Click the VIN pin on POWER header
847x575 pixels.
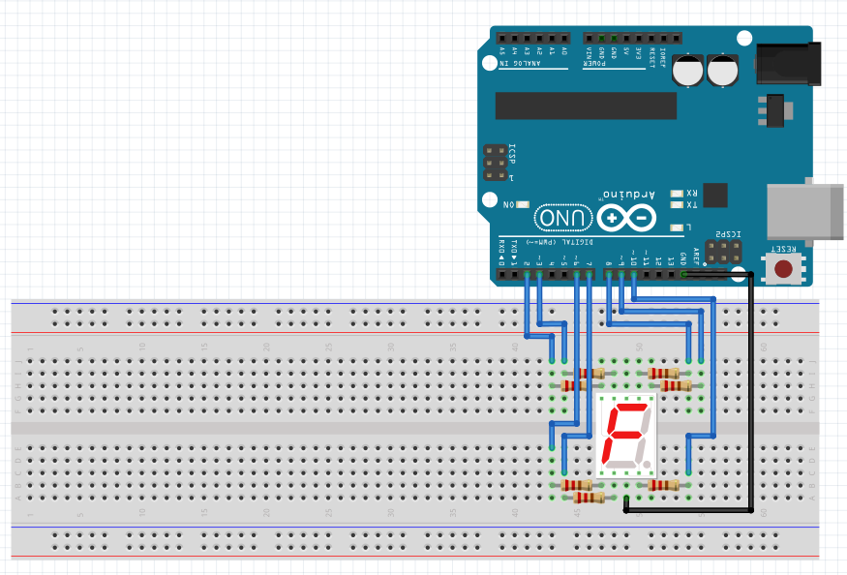[589, 37]
